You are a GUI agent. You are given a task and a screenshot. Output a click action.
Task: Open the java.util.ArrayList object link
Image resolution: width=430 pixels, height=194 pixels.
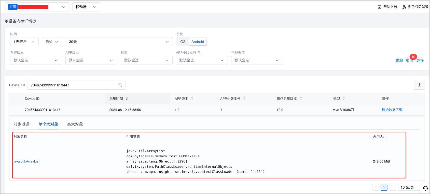click(x=26, y=161)
